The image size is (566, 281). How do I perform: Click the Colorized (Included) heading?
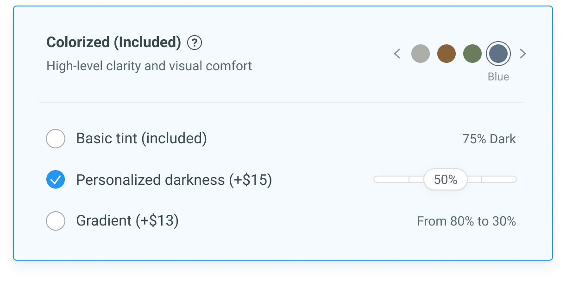coord(114,43)
